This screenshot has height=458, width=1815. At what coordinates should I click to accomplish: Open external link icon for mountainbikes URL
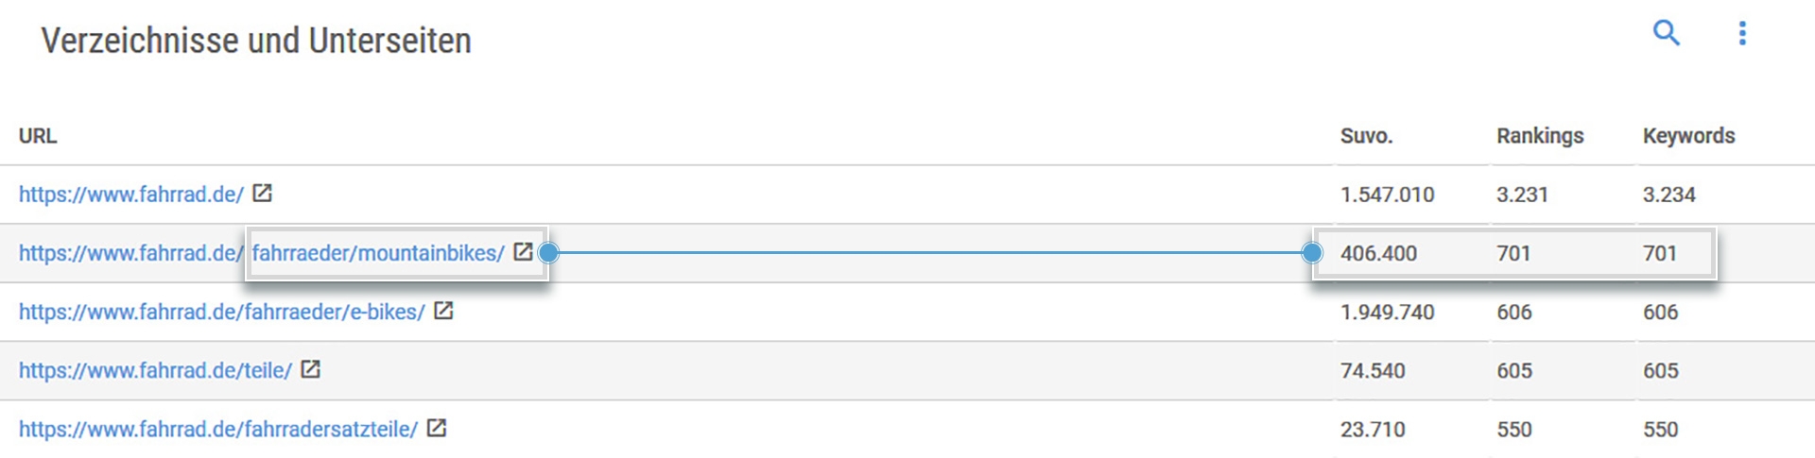523,252
